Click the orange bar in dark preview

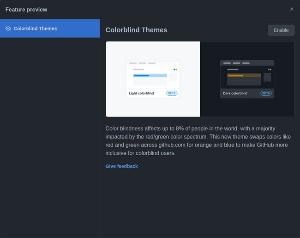236,75
